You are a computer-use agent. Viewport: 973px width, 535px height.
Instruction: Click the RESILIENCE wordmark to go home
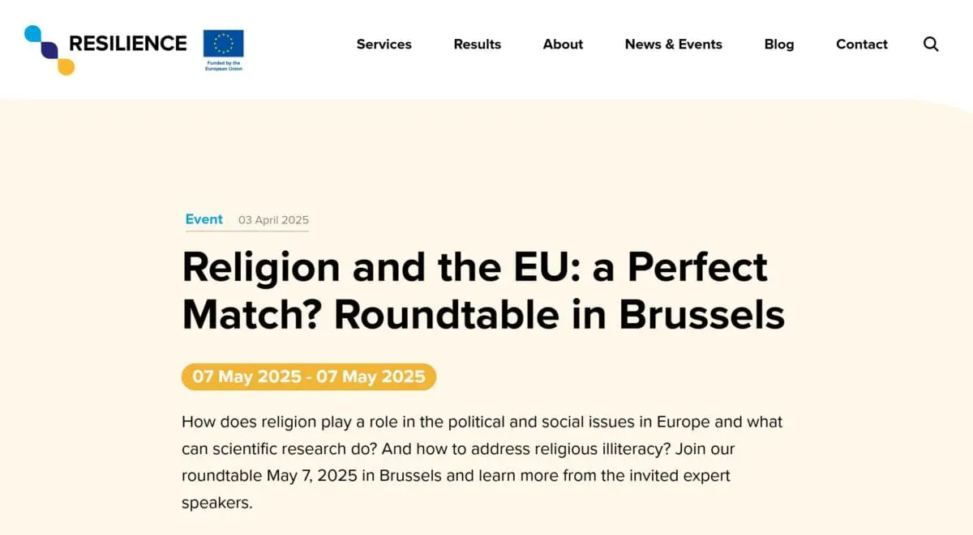coord(128,44)
